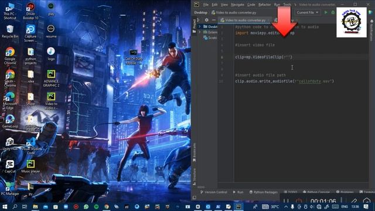
Task: Open Video to audio converter desktop file
Action: click(x=51, y=101)
